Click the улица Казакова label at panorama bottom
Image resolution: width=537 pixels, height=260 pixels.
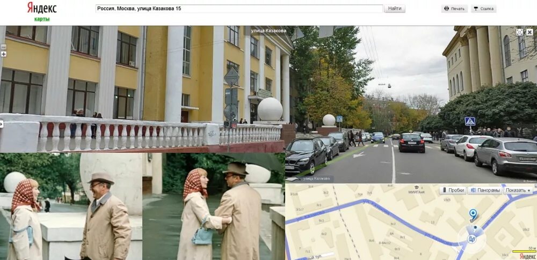pyautogui.click(x=316, y=179)
